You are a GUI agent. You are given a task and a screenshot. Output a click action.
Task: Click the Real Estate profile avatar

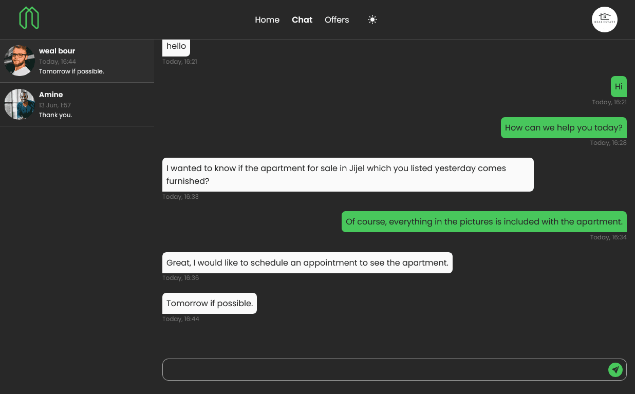click(x=605, y=20)
